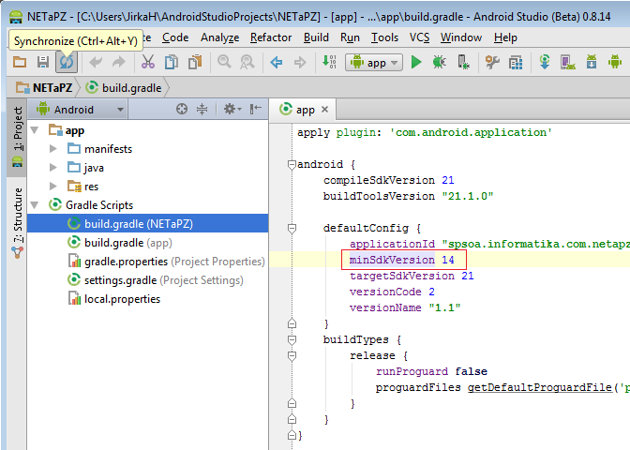Sync Project with Gradle Files icon

click(545, 62)
